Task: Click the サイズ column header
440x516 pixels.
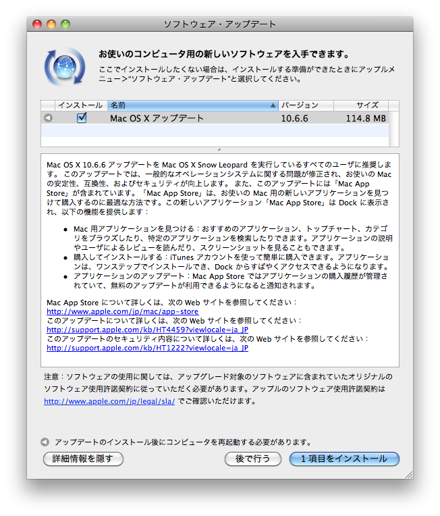Action: 361,105
